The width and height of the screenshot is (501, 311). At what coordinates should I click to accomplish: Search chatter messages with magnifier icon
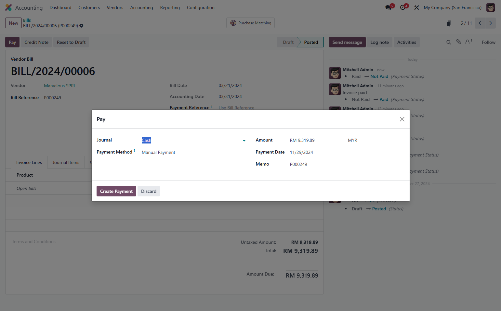tap(449, 42)
